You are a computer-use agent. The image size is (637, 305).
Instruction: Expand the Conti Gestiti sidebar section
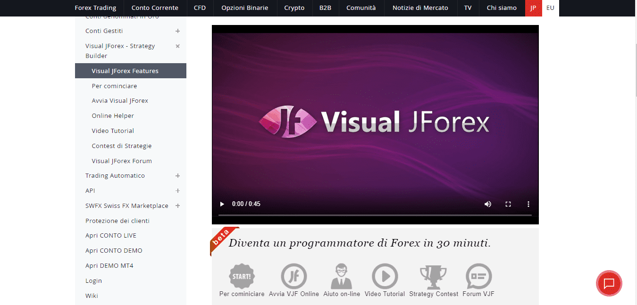[x=177, y=31]
